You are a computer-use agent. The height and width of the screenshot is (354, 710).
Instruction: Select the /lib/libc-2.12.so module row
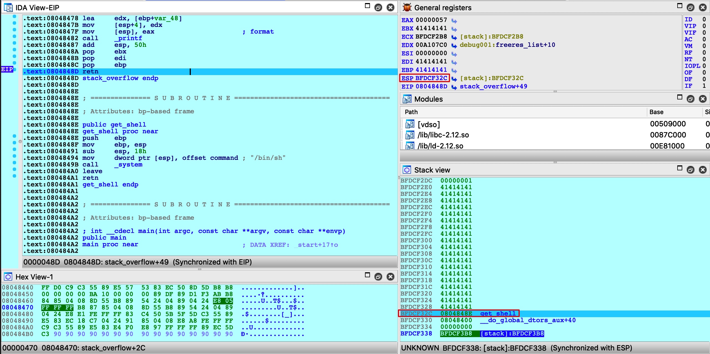click(x=554, y=135)
